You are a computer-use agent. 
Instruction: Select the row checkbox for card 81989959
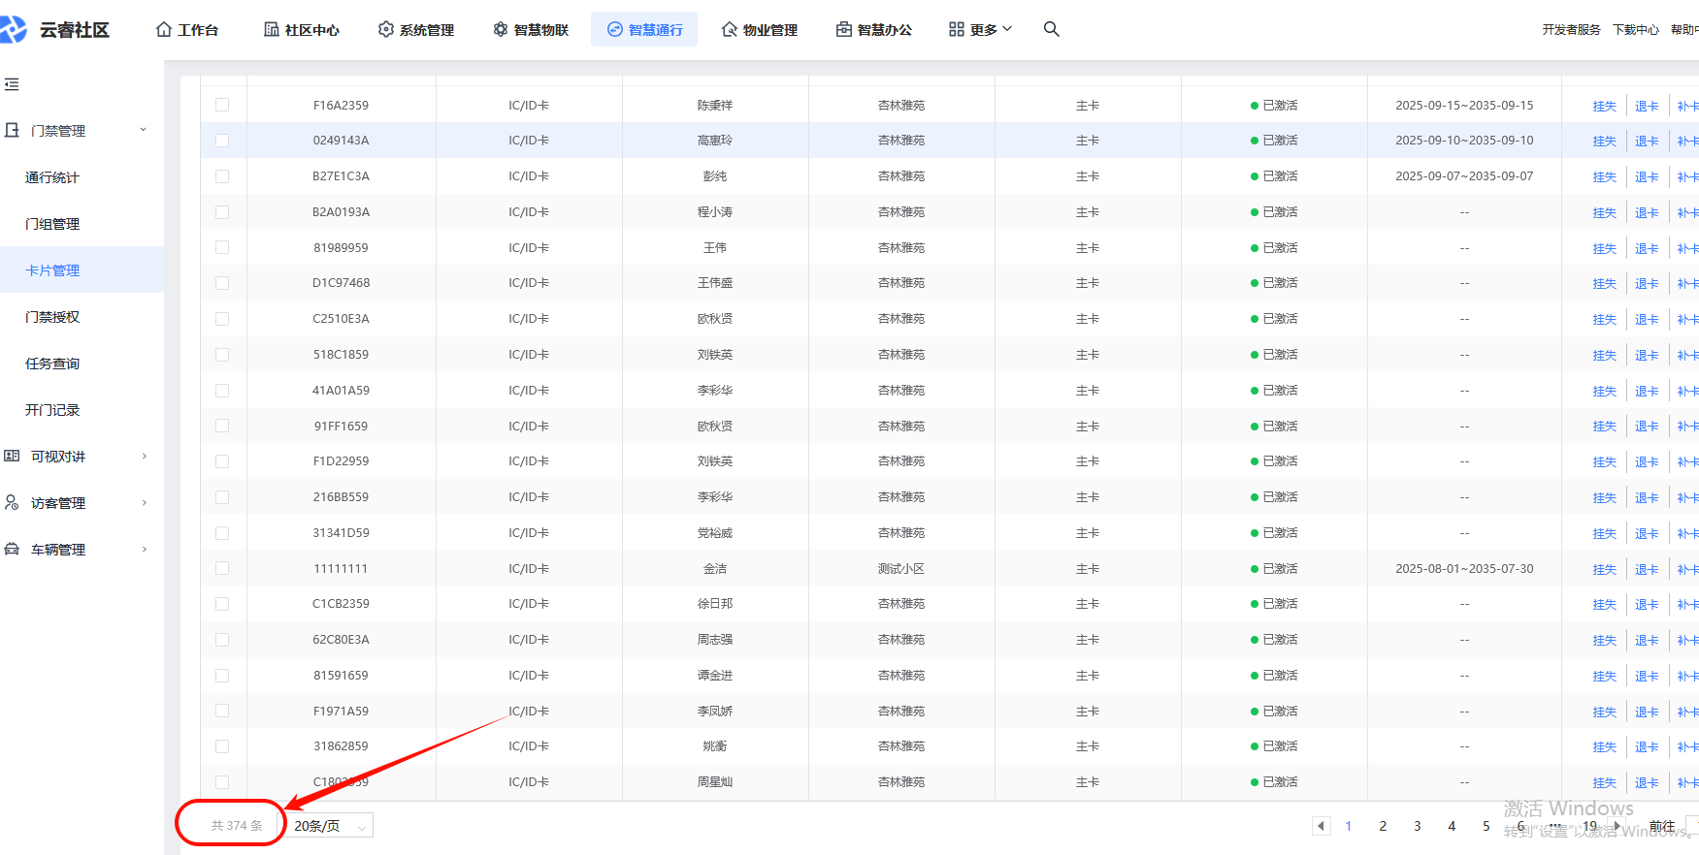point(222,247)
